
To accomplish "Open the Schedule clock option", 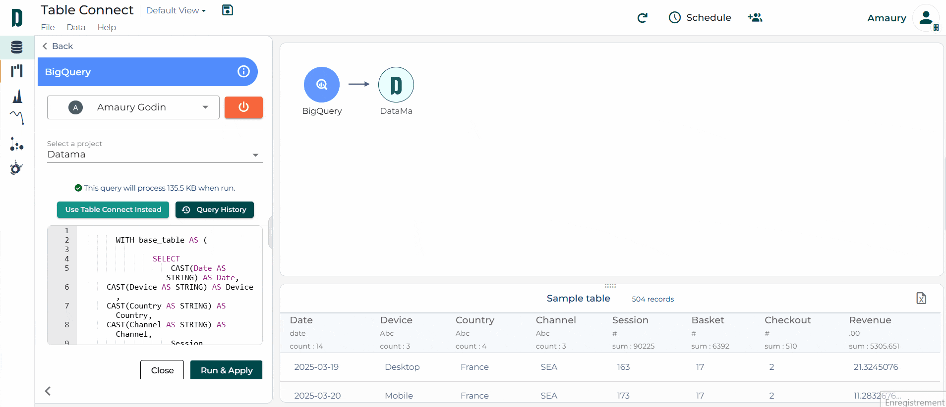I will [x=700, y=17].
